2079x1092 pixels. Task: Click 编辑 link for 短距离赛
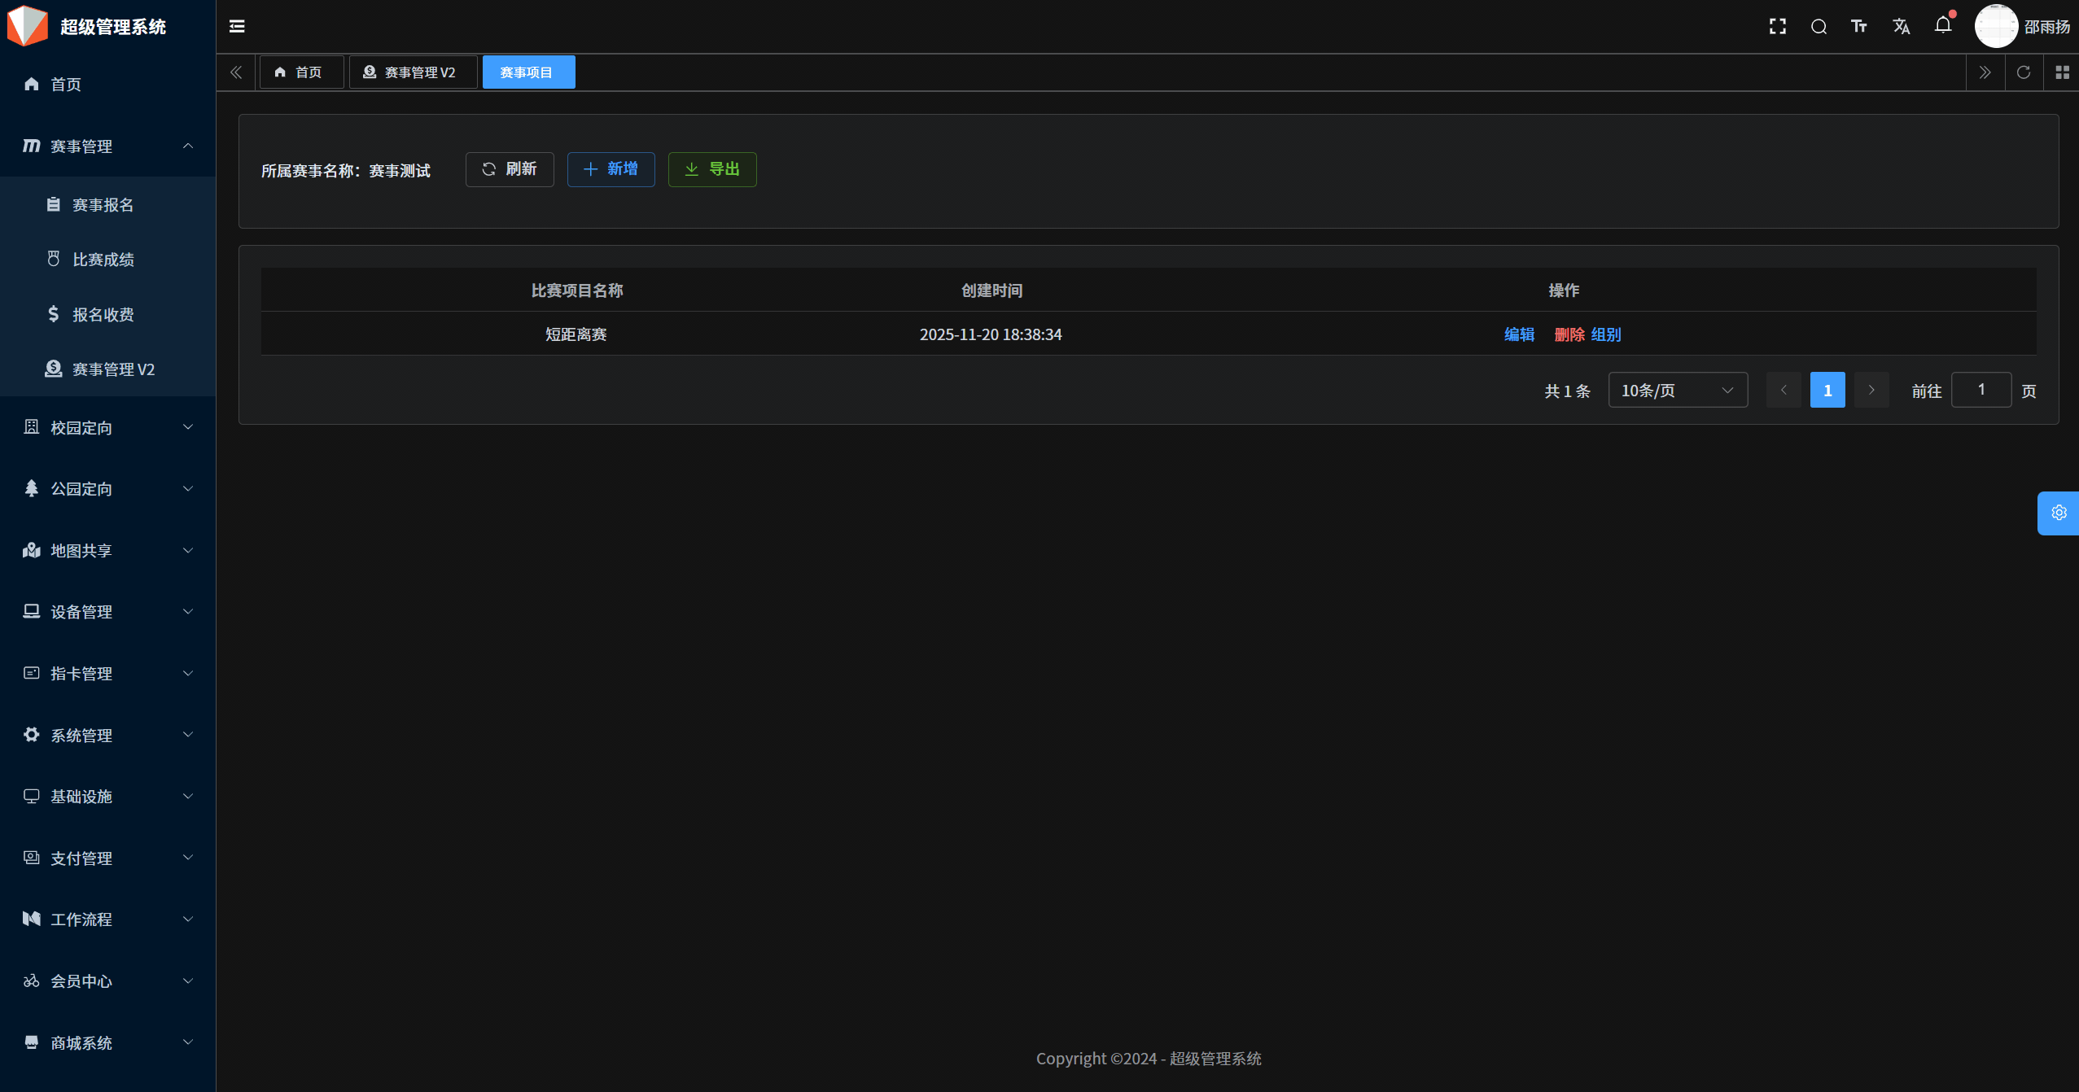coord(1519,334)
